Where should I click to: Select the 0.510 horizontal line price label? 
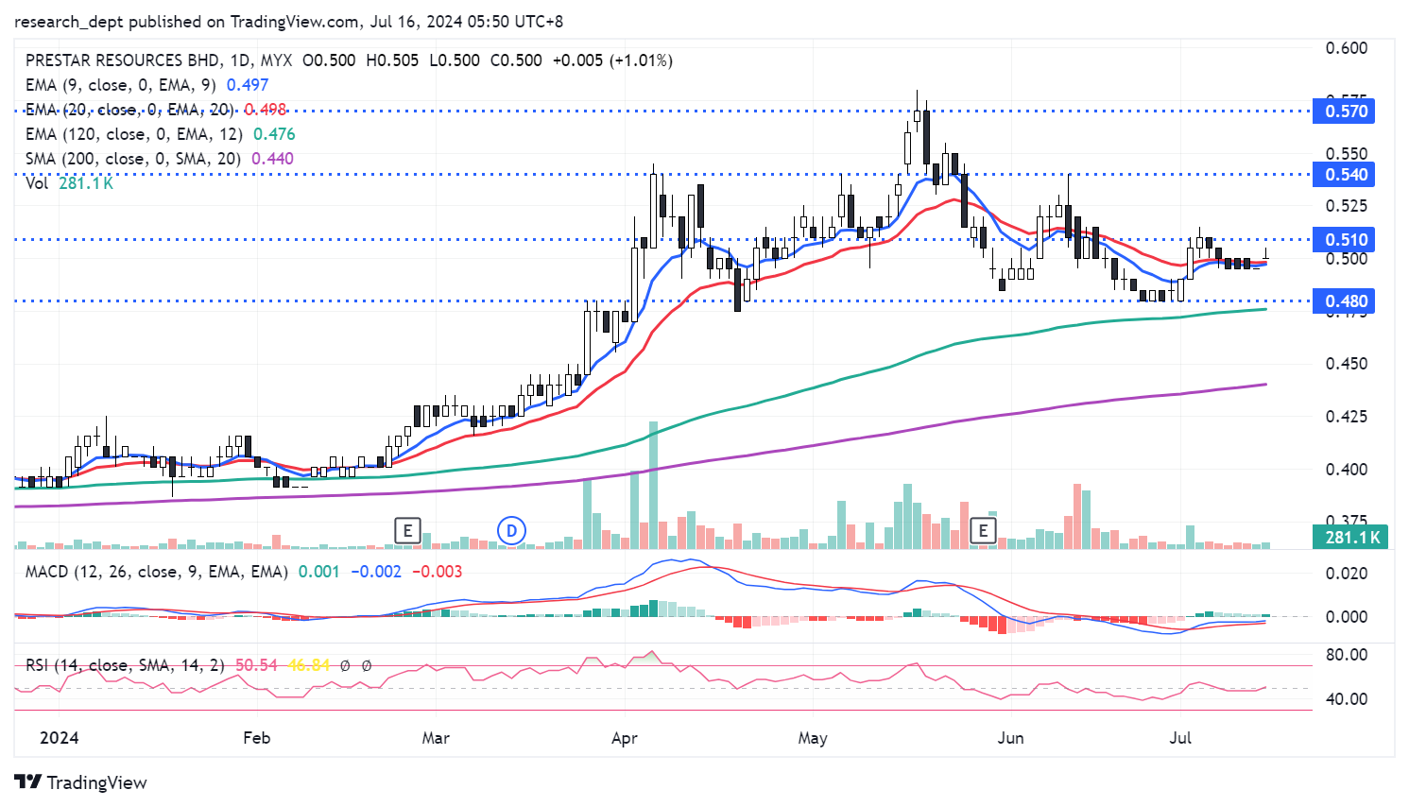pos(1346,240)
